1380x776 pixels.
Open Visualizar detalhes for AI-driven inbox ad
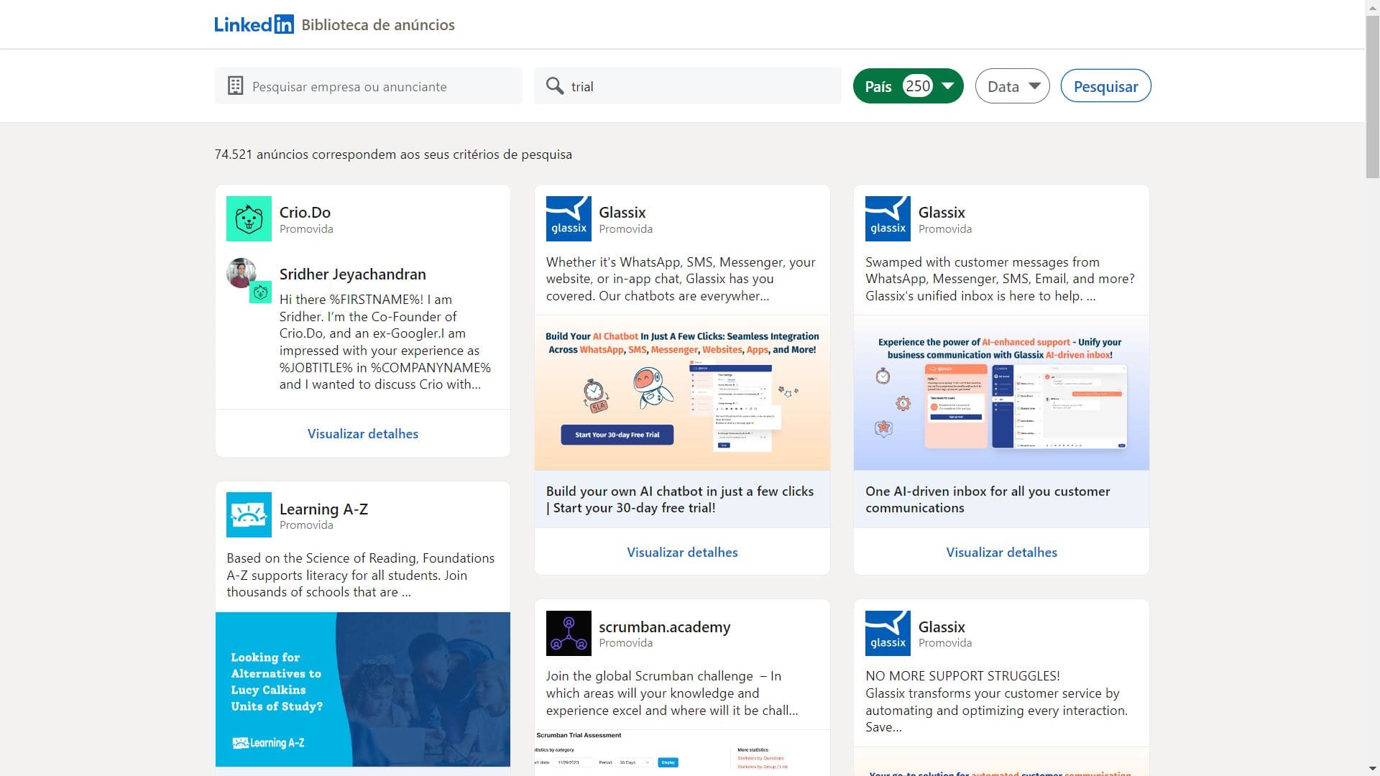(1001, 552)
